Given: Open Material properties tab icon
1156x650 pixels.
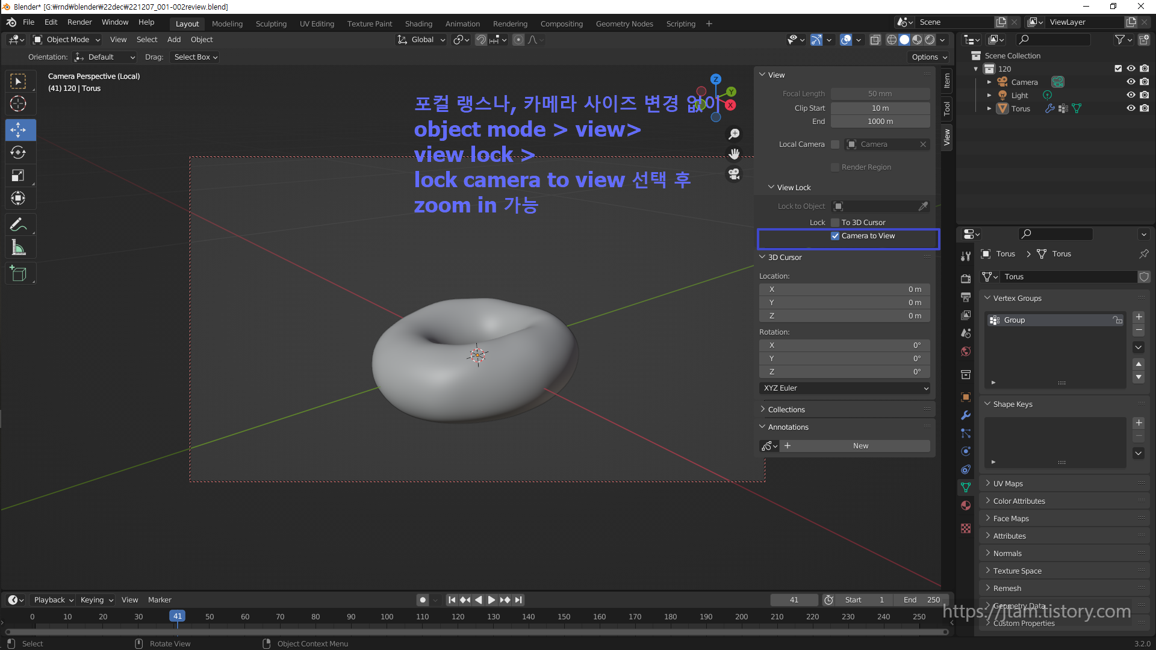Looking at the screenshot, I should [966, 506].
